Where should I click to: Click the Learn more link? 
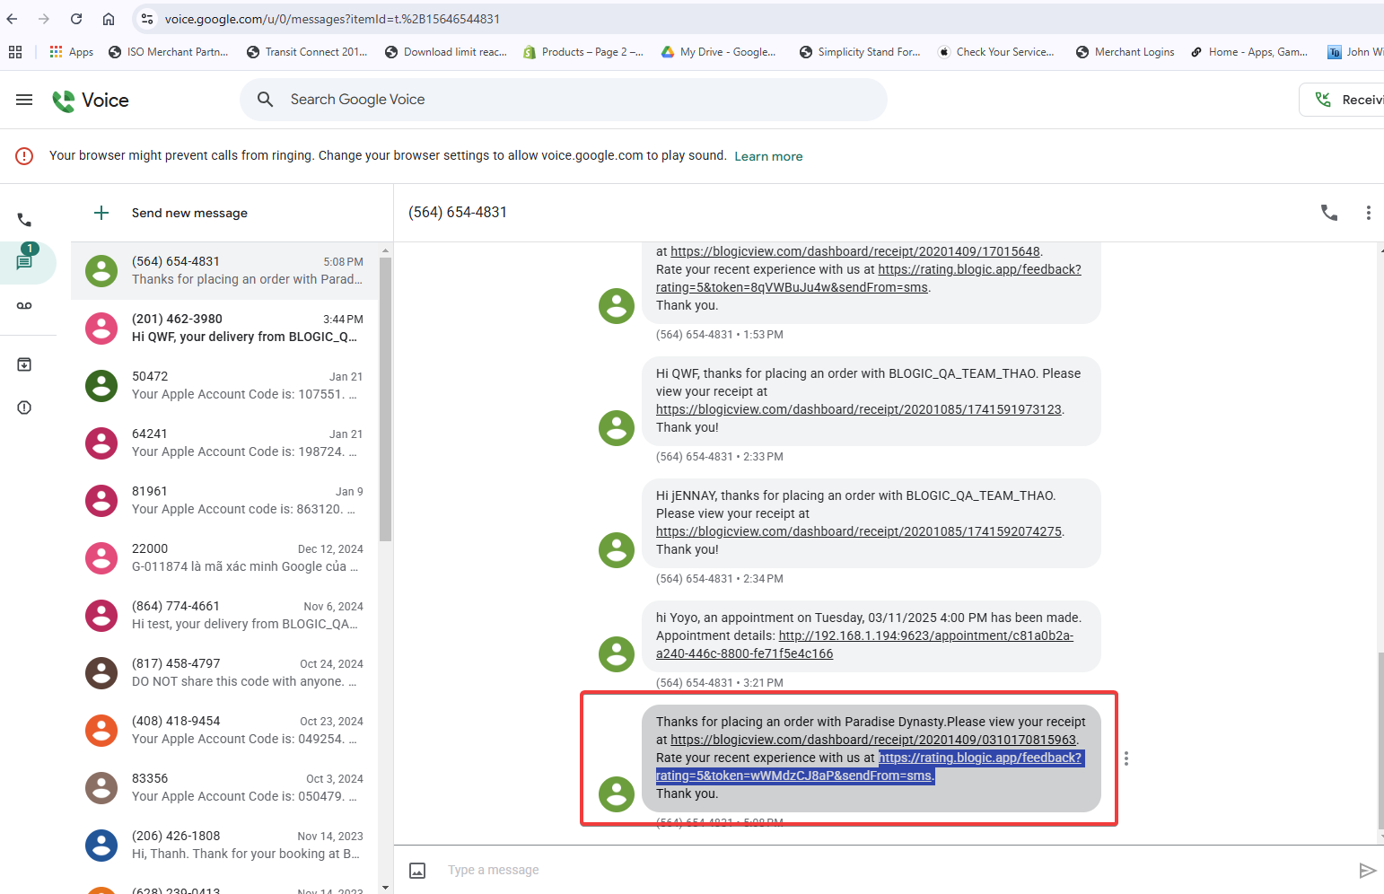pos(768,156)
